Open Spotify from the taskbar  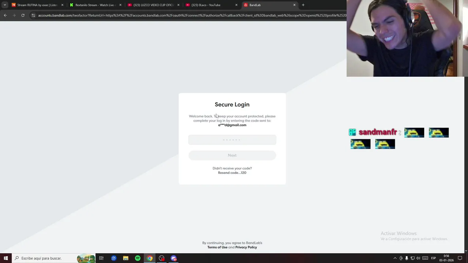click(x=137, y=258)
